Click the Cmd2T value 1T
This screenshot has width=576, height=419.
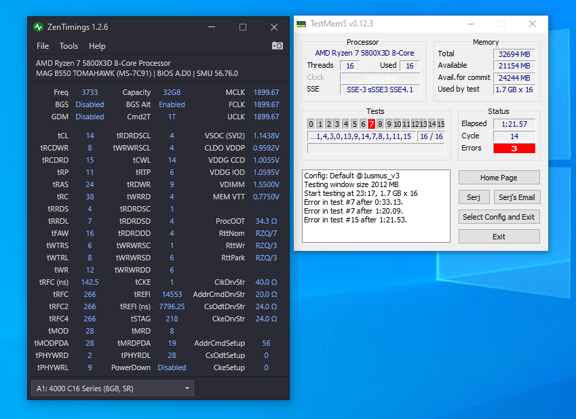click(172, 117)
